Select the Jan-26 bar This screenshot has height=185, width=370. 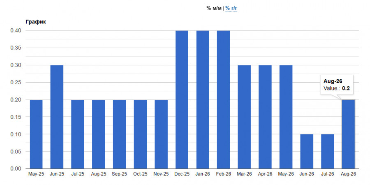[202, 99]
